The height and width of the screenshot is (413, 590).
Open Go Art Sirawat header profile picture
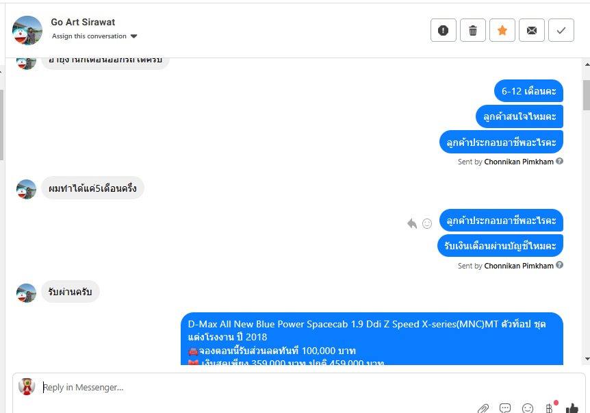click(27, 31)
